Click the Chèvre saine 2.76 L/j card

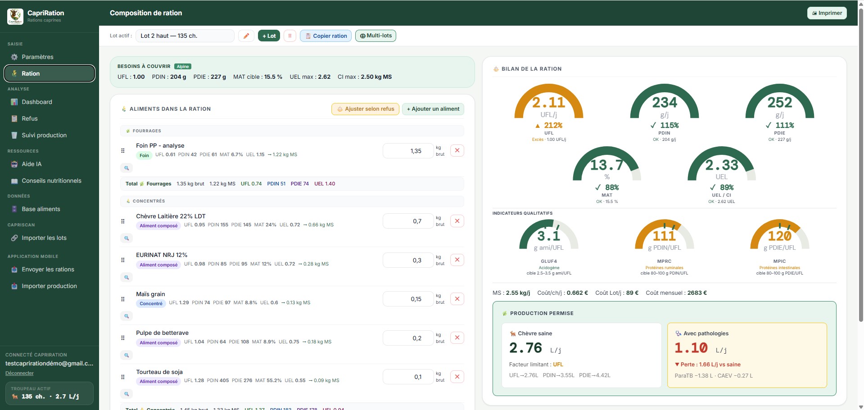(x=581, y=355)
